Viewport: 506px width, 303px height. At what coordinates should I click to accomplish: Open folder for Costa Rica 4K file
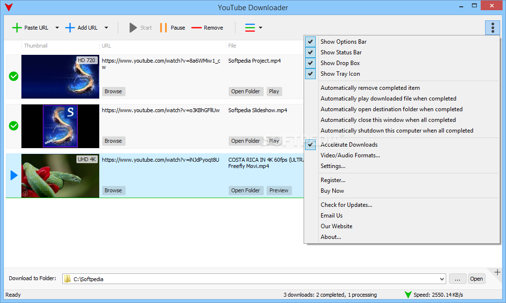pyautogui.click(x=246, y=190)
